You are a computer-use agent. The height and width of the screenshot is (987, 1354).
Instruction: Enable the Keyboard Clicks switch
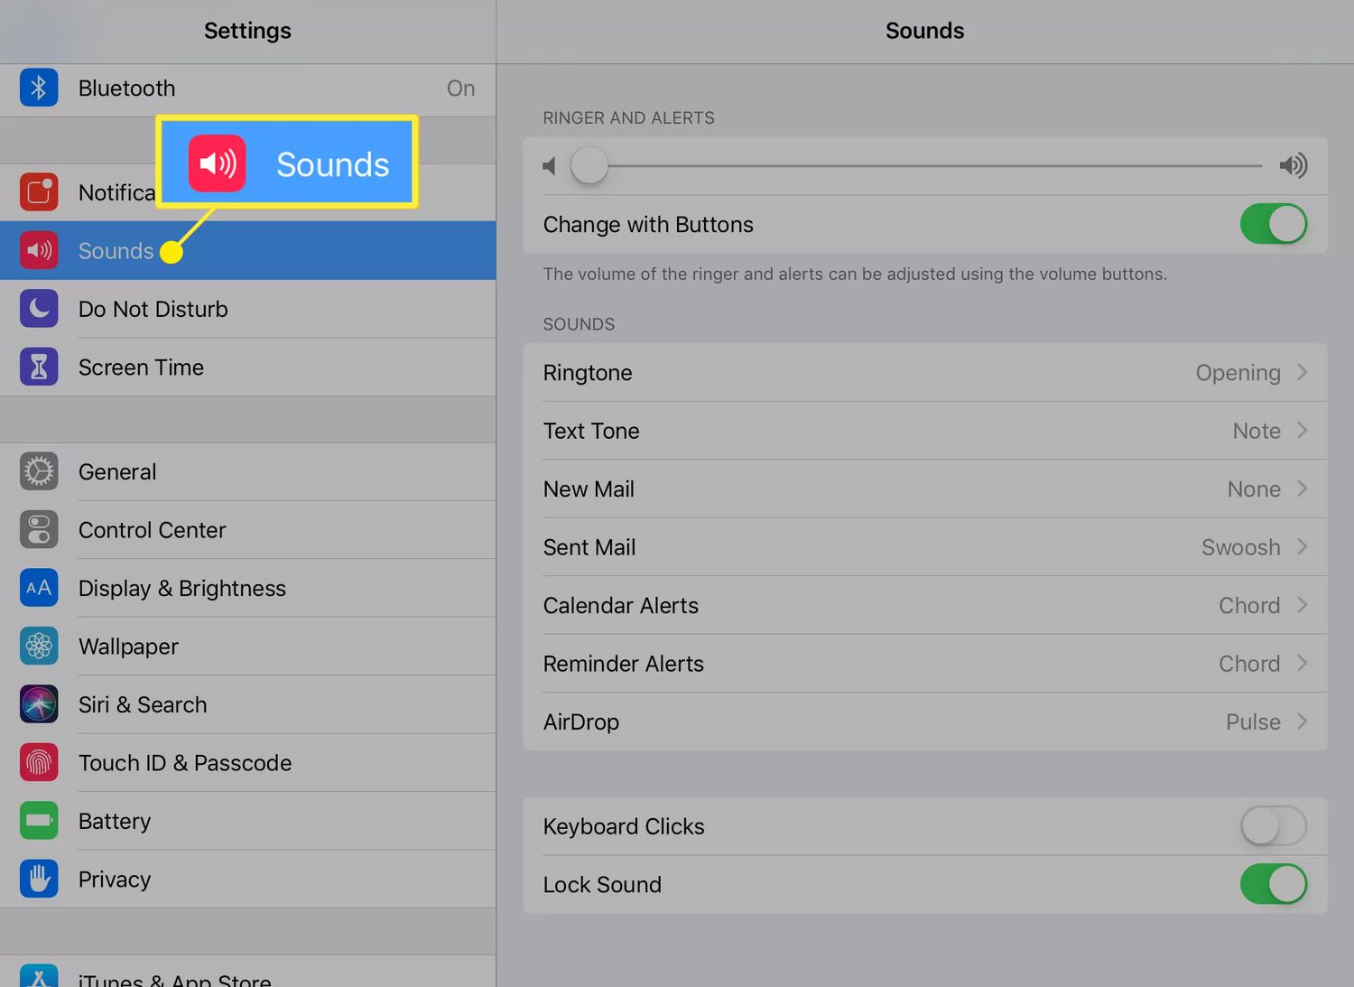tap(1273, 826)
